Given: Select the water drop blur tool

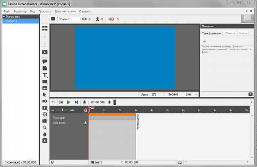Looking at the screenshot, I should 45,134.
